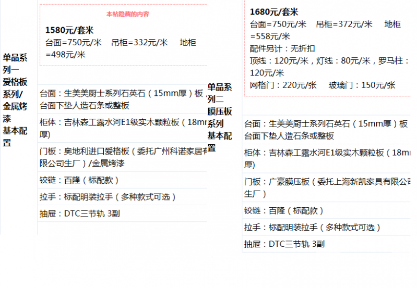The height and width of the screenshot is (288, 417).
Task: Click the 抽屉：DTC三节轨 row in 膜压板 series
Action: (284, 244)
